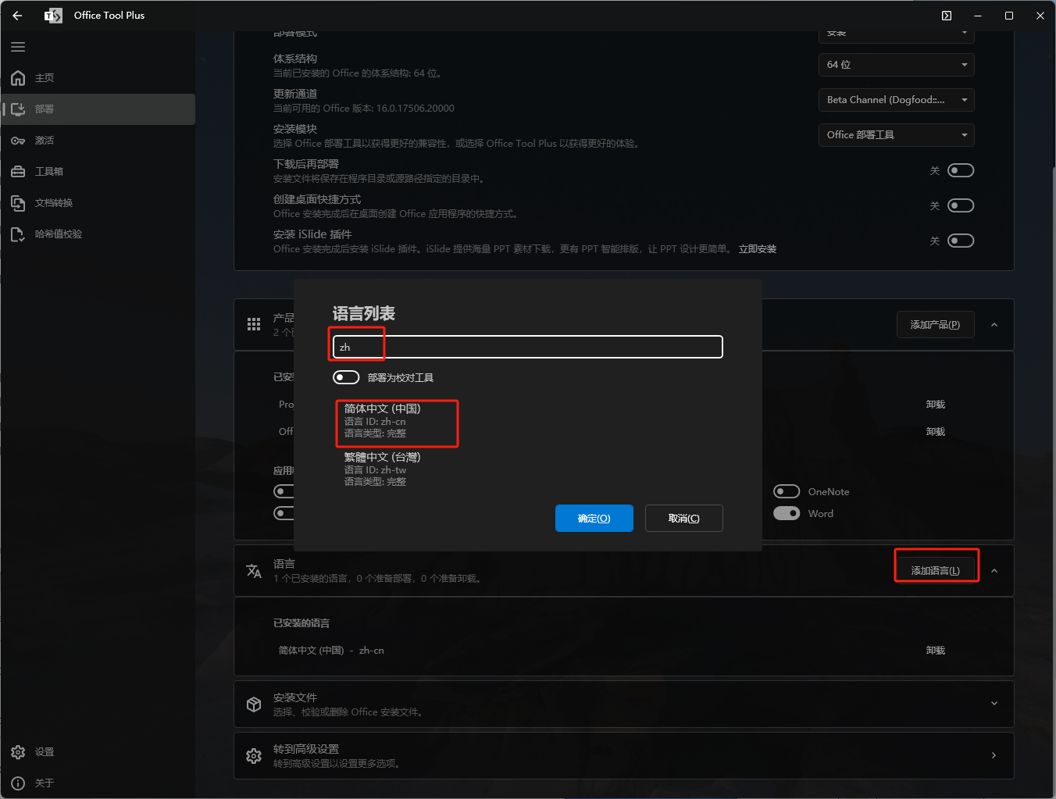Open 设置 settings at sidebar bottom
1056x799 pixels.
pyautogui.click(x=44, y=752)
